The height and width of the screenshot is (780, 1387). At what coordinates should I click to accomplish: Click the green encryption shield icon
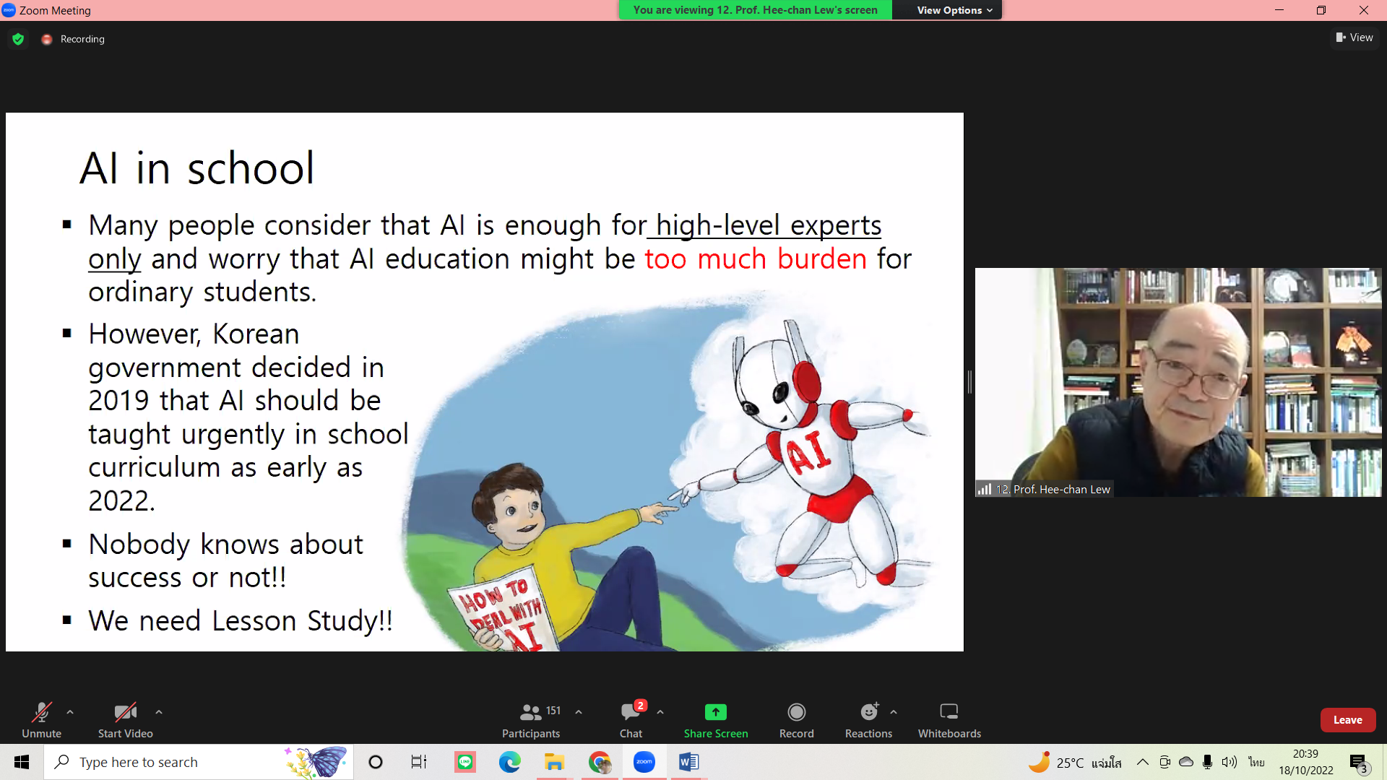click(18, 39)
